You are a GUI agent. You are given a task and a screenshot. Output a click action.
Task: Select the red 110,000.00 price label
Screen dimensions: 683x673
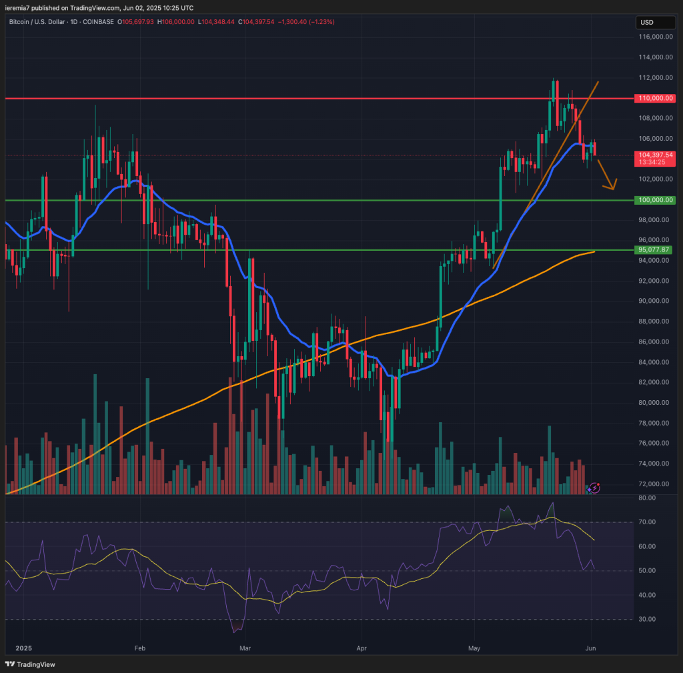pos(655,99)
